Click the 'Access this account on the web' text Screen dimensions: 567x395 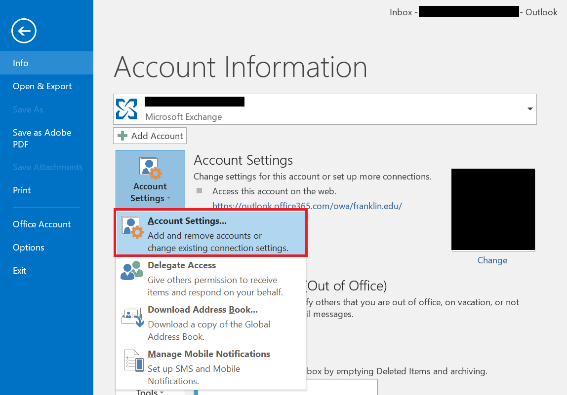click(274, 191)
